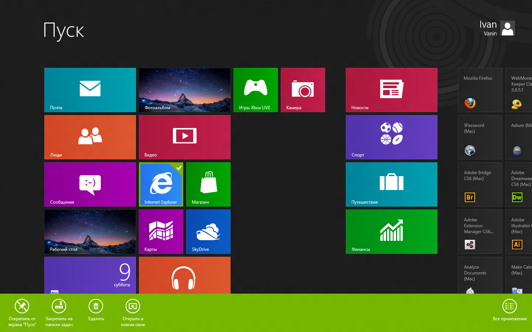Open the Почта mail tile
The image size is (532, 332).
coord(90,90)
